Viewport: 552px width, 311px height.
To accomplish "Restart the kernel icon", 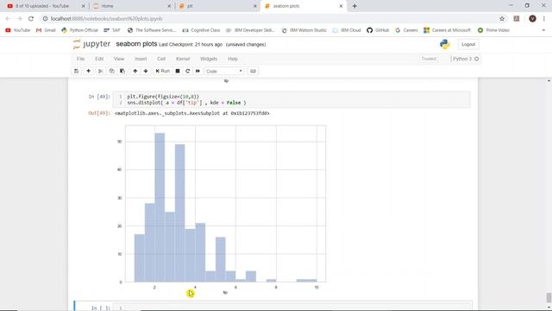I will click(x=188, y=71).
